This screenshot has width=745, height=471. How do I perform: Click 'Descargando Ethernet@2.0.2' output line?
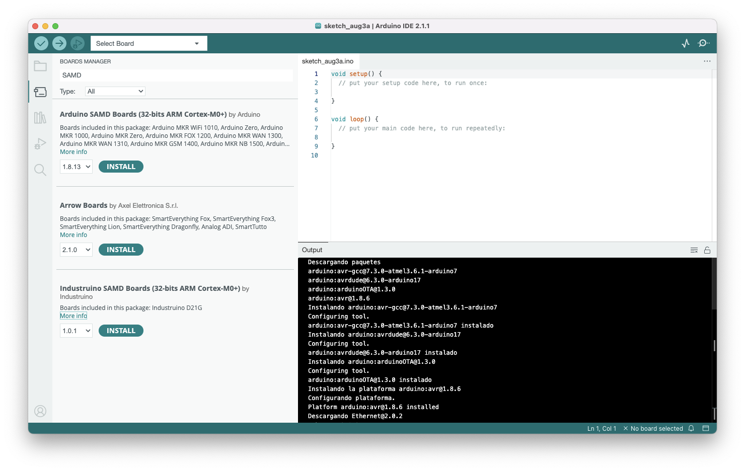pyautogui.click(x=355, y=416)
